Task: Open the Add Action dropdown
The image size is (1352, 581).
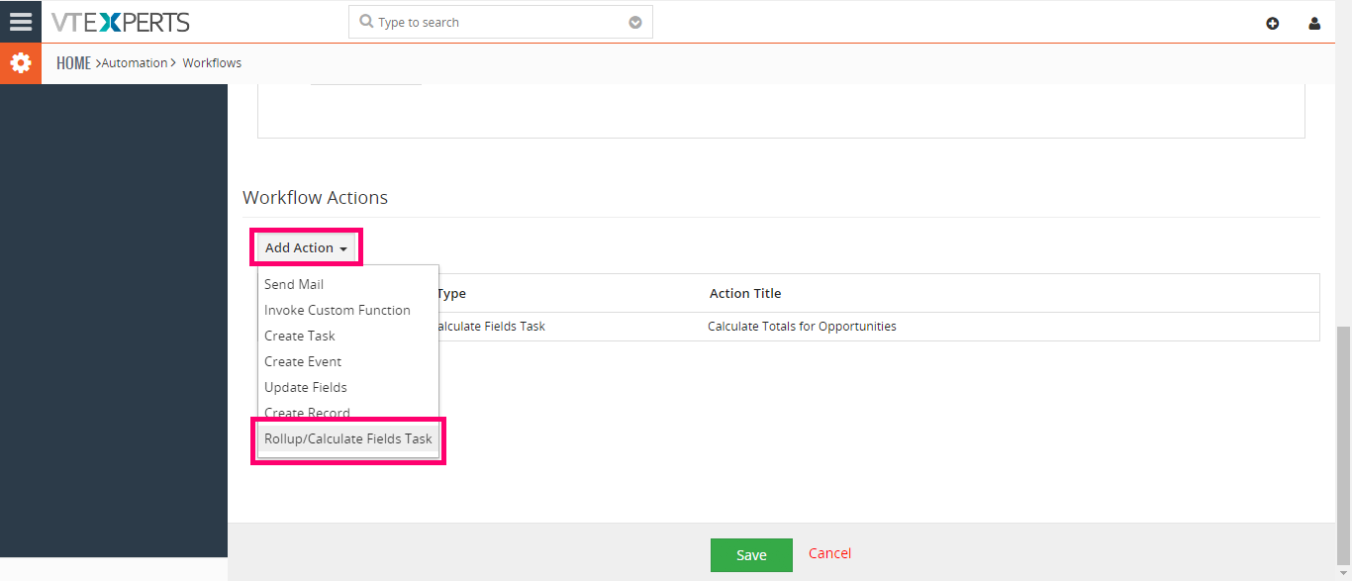Action: tap(307, 247)
